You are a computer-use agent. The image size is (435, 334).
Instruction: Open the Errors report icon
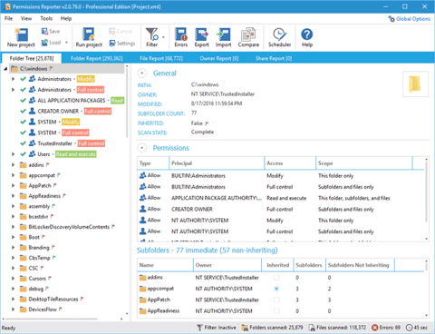[181, 34]
